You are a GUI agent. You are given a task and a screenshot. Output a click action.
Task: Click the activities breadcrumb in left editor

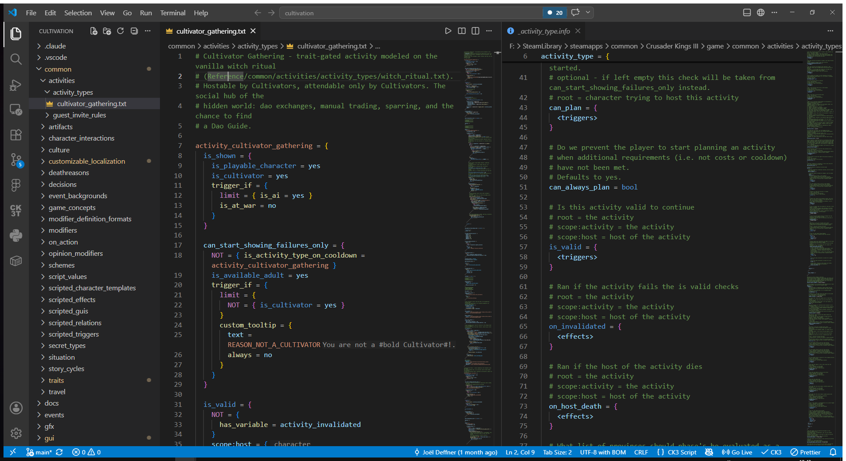tap(216, 46)
